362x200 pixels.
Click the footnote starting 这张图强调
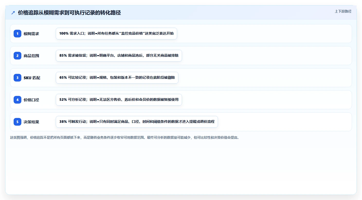click(125, 137)
